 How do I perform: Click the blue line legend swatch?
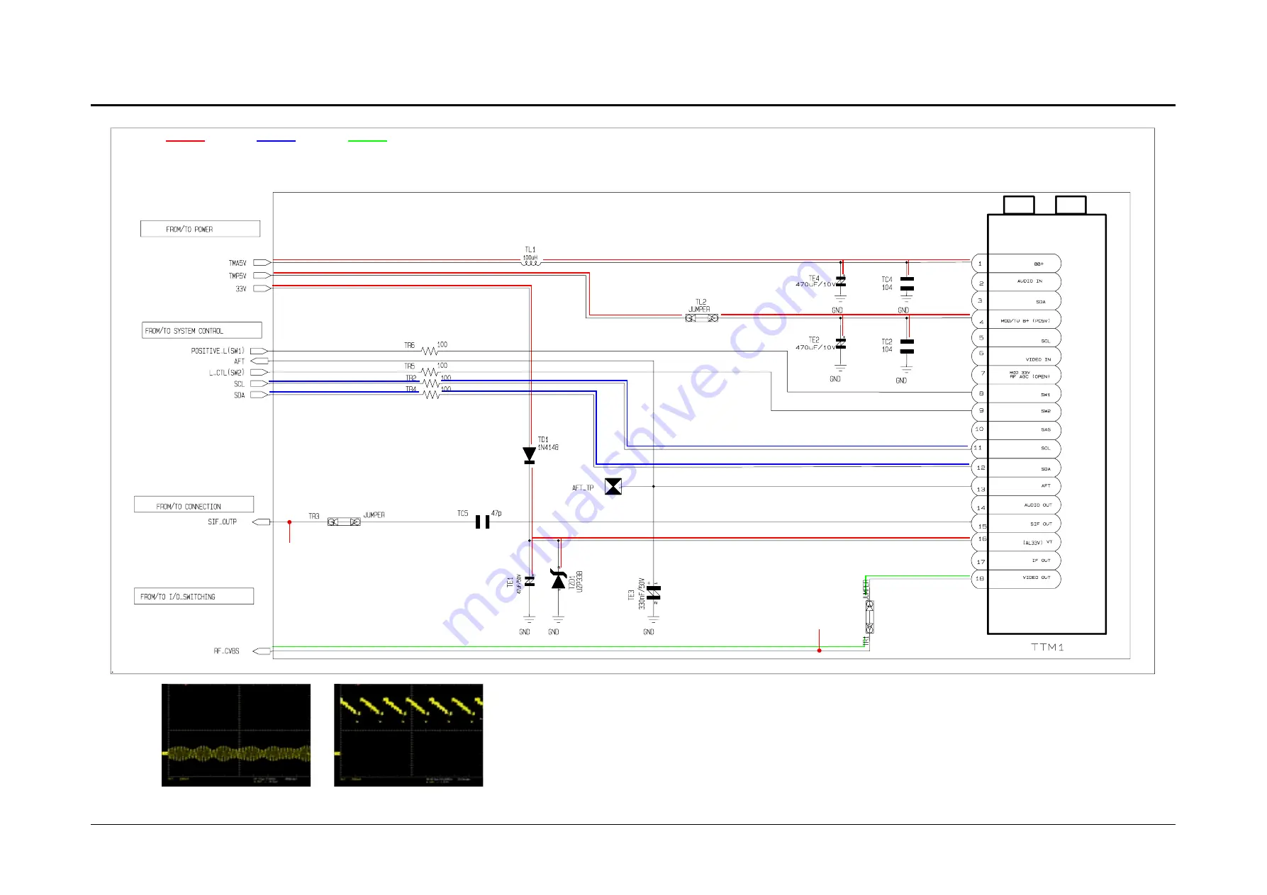(276, 141)
